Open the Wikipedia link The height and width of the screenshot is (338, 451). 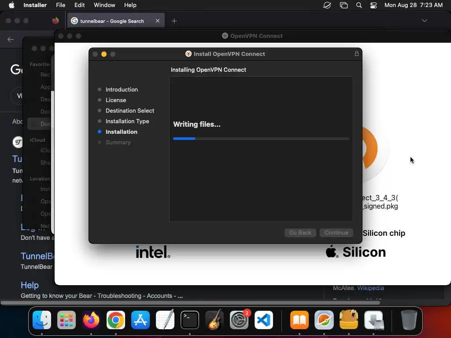pos(370,288)
